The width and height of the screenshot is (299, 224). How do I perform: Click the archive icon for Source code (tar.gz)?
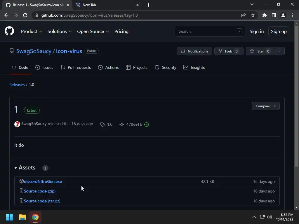pyautogui.click(x=21, y=201)
